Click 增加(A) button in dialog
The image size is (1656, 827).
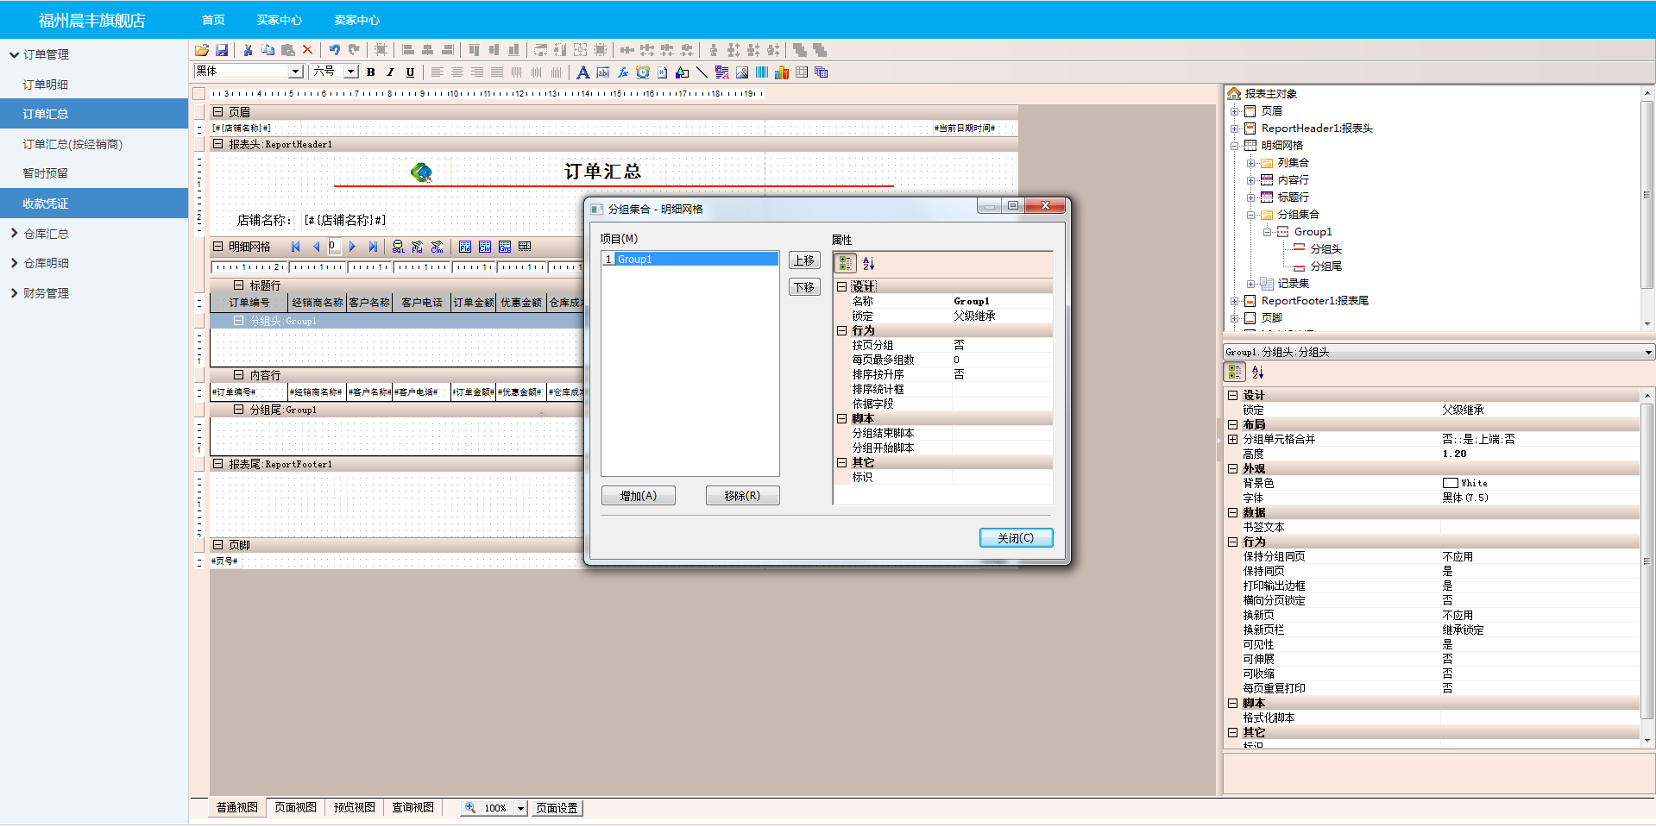[639, 496]
